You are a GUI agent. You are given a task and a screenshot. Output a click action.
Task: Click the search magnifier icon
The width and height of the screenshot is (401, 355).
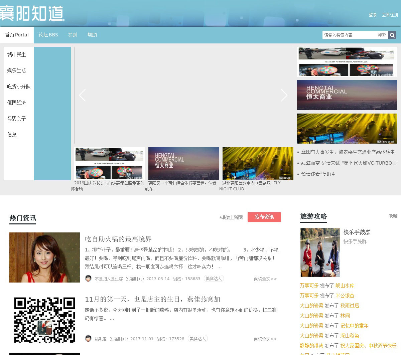(392, 35)
